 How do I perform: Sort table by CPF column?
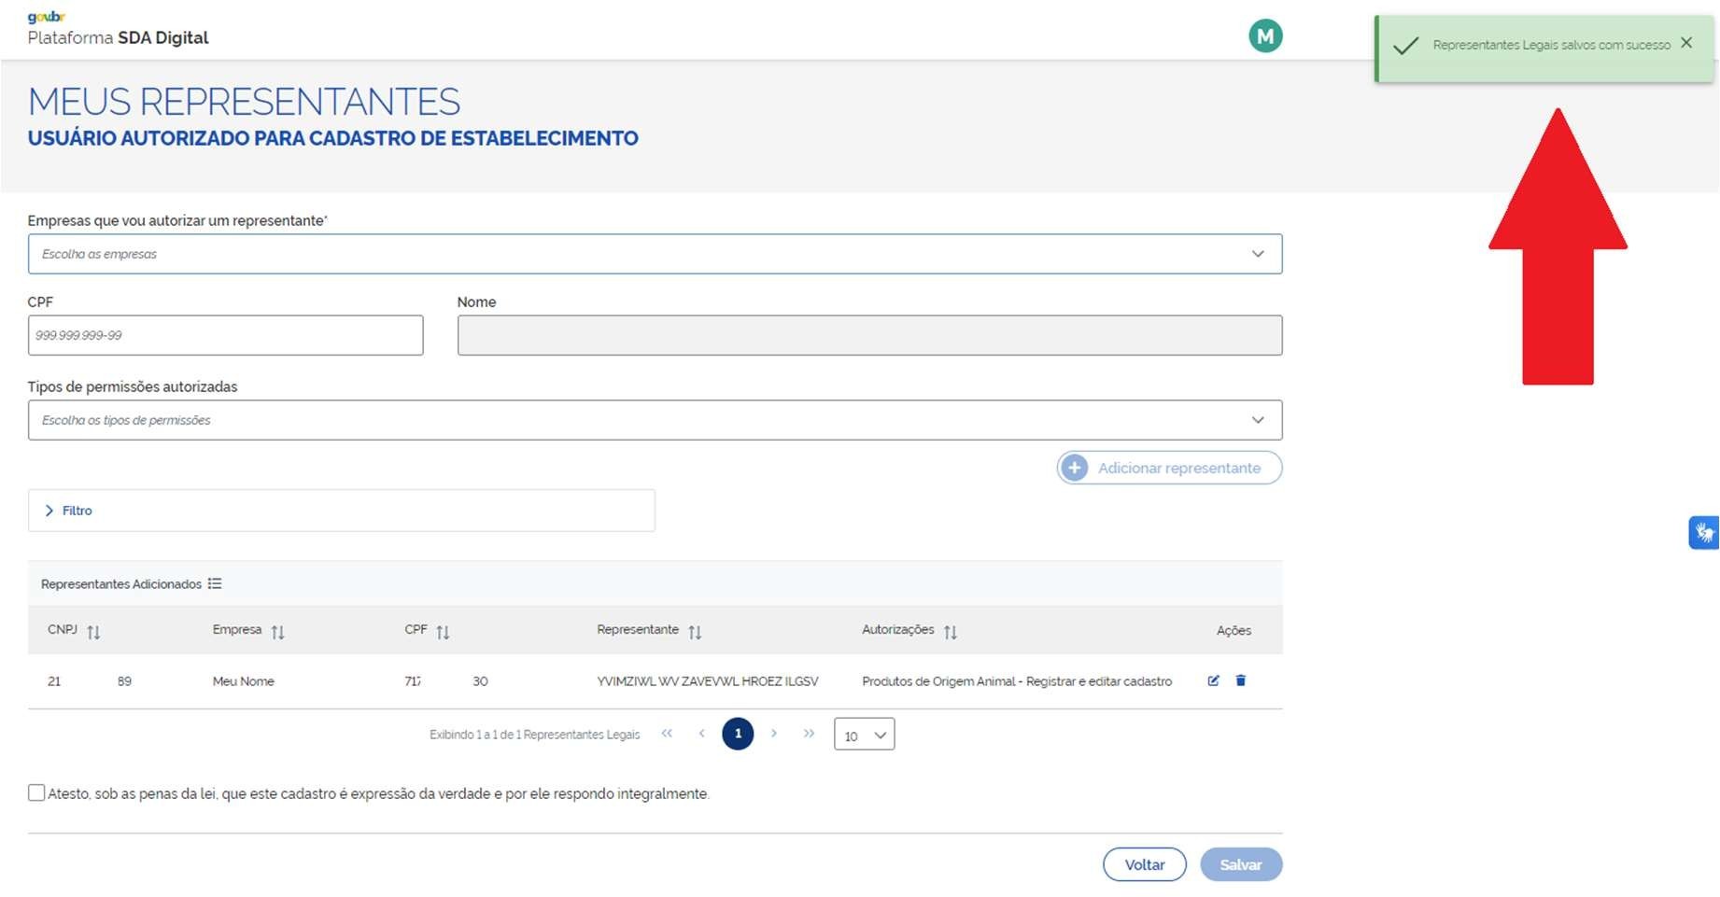point(443,632)
